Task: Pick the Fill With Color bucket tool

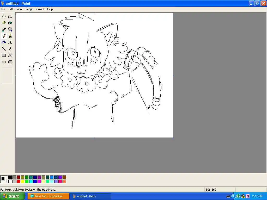Action: [x=10, y=23]
